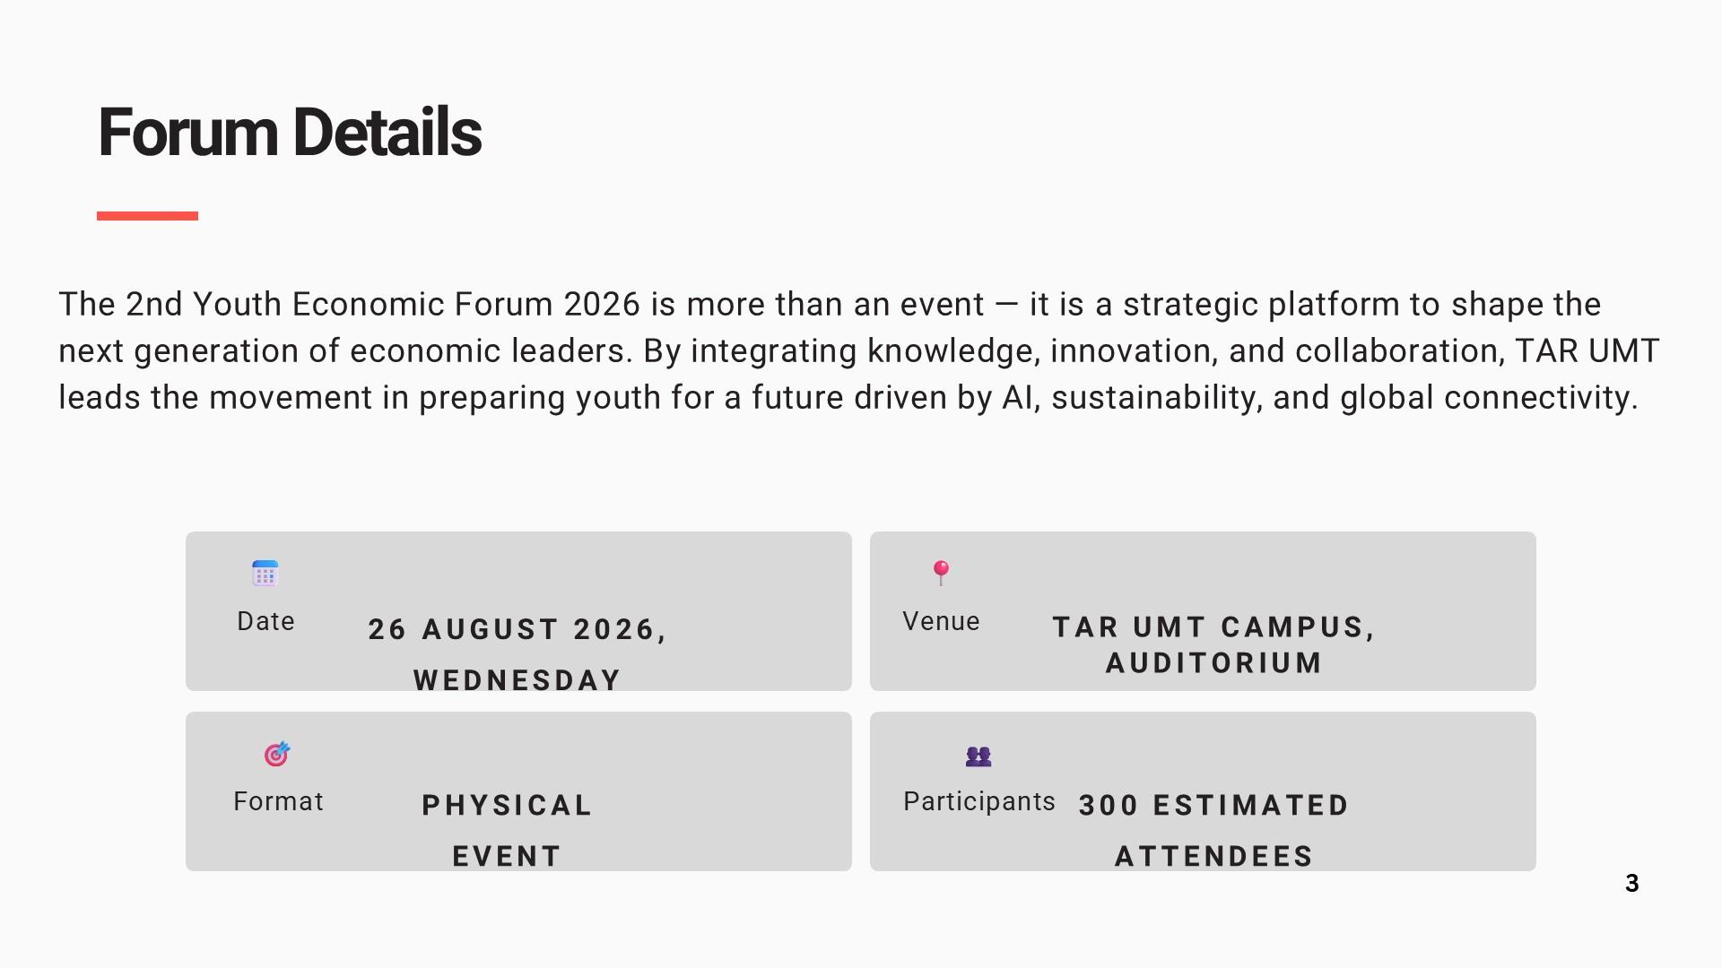
Task: Select the Date label
Action: click(x=265, y=621)
